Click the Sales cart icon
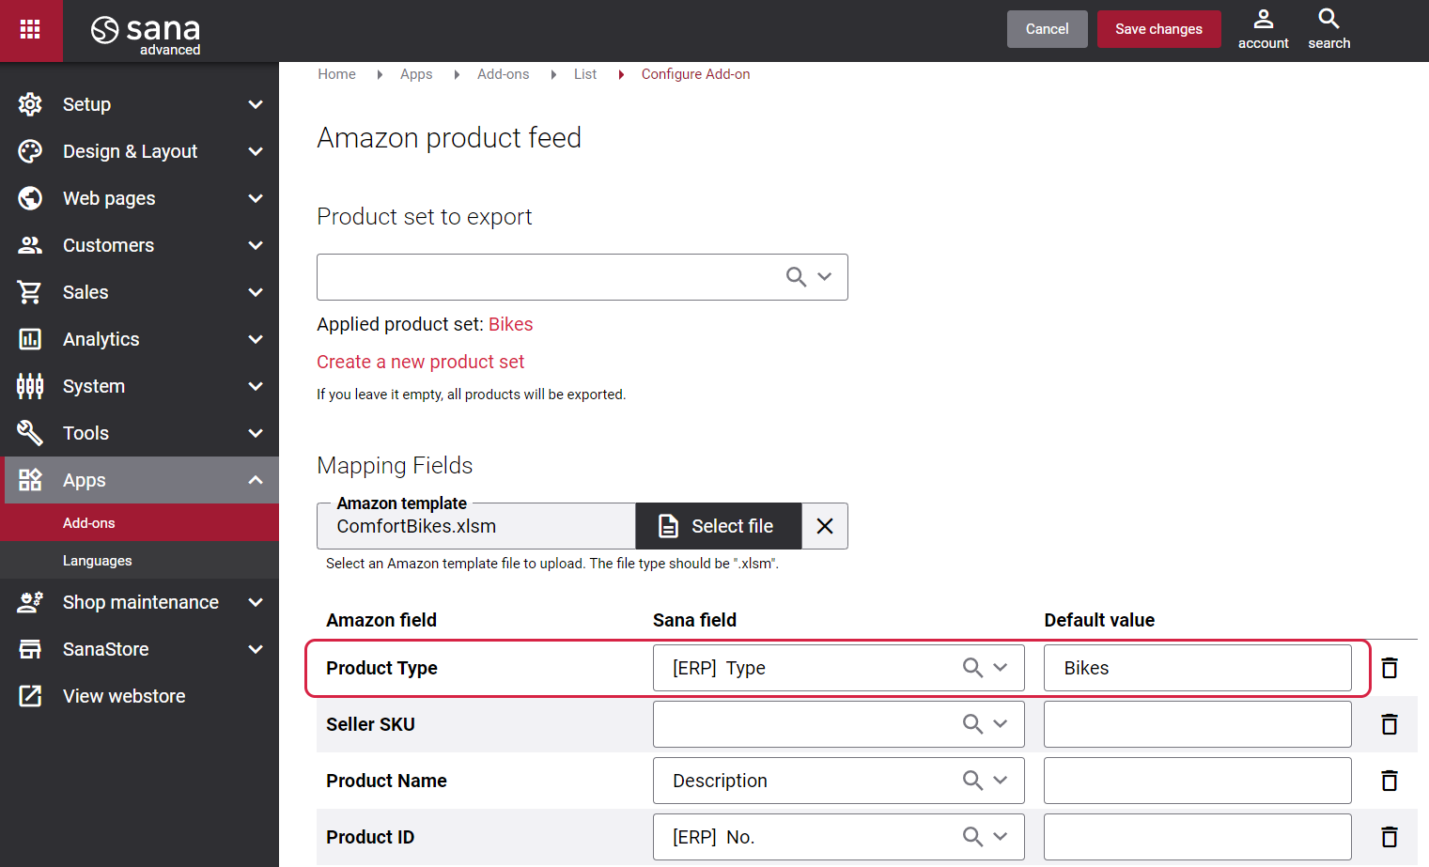The width and height of the screenshot is (1429, 867). click(x=30, y=292)
